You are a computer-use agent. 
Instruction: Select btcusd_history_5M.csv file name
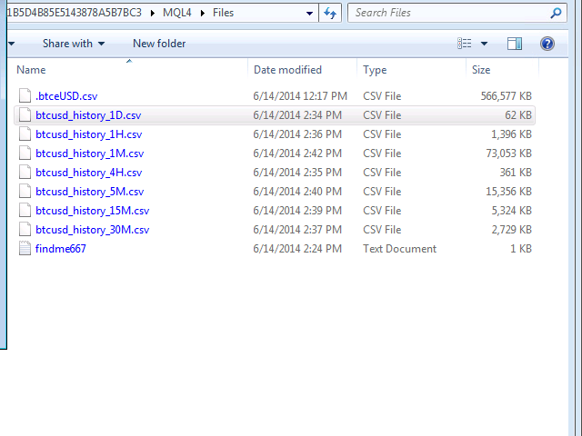point(89,192)
